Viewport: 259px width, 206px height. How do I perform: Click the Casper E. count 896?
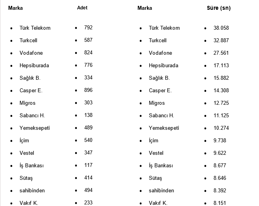coord(88,90)
